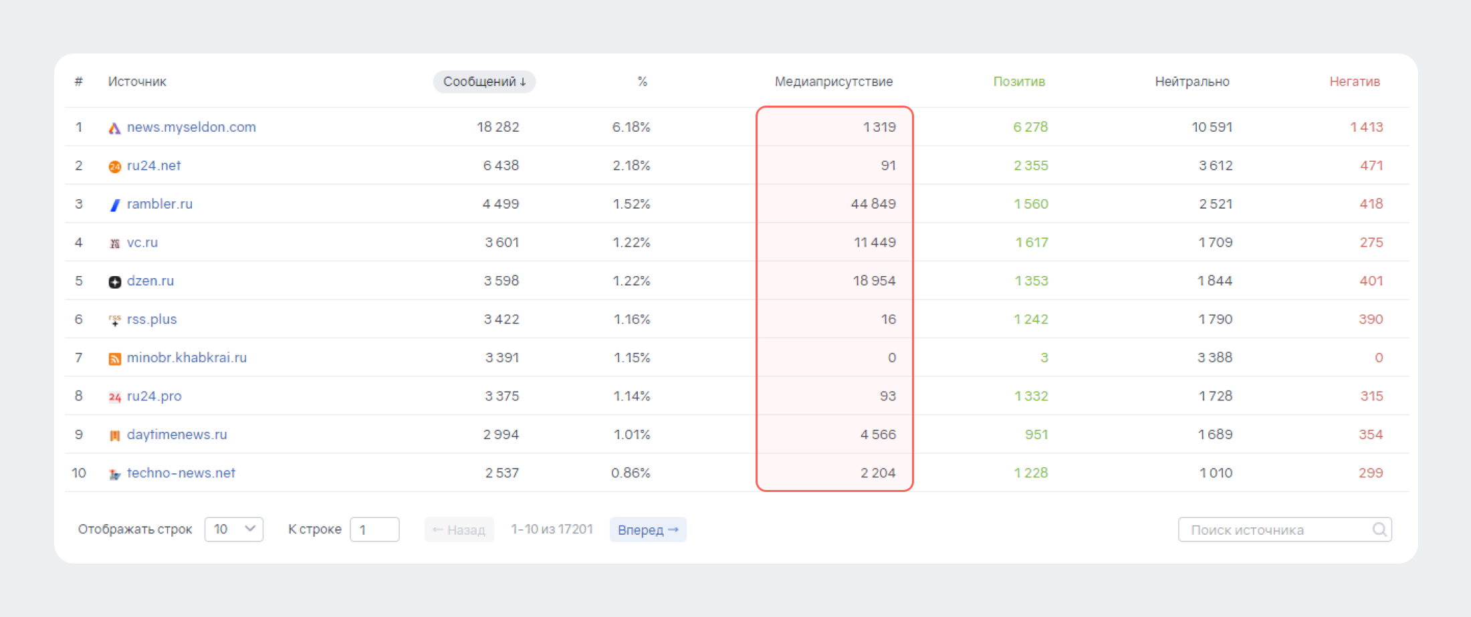This screenshot has height=617, width=1471.
Task: Click media presence value 18 954
Action: (875, 281)
